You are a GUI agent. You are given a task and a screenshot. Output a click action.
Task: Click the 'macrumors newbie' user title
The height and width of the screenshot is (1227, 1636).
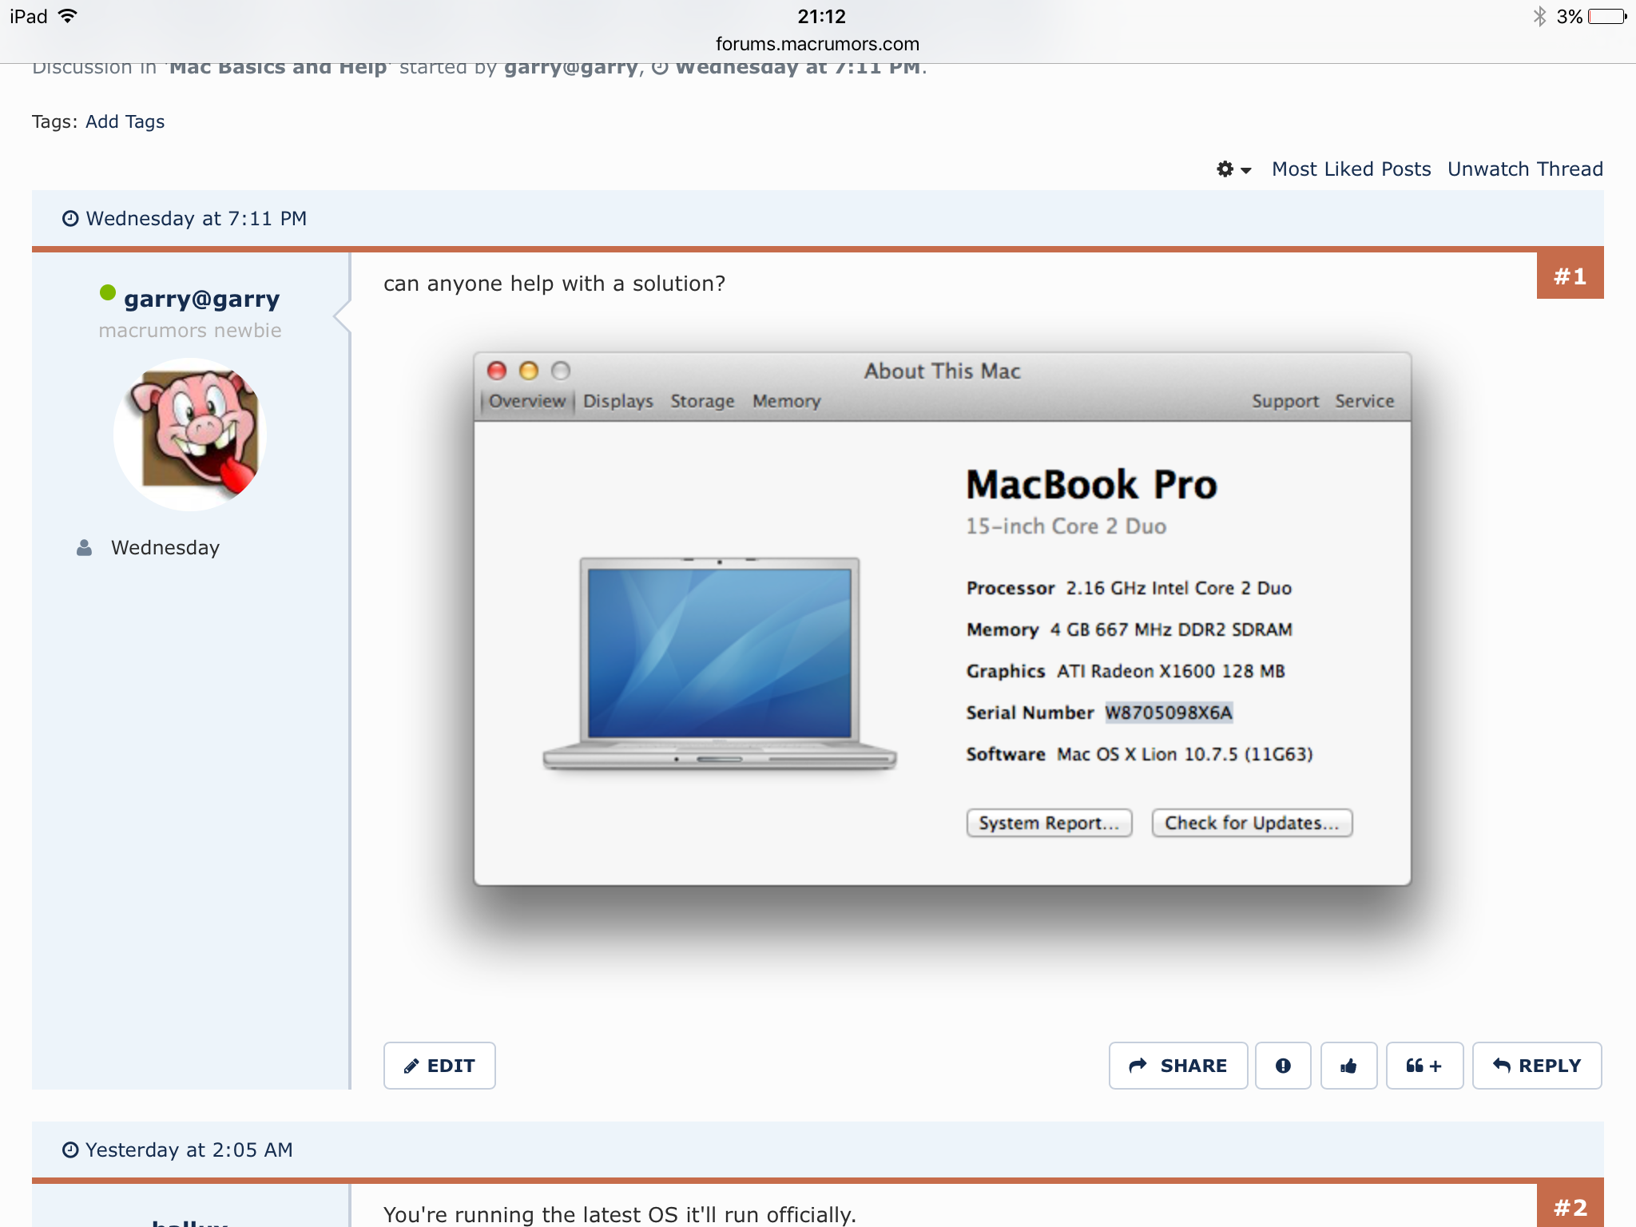(x=190, y=331)
